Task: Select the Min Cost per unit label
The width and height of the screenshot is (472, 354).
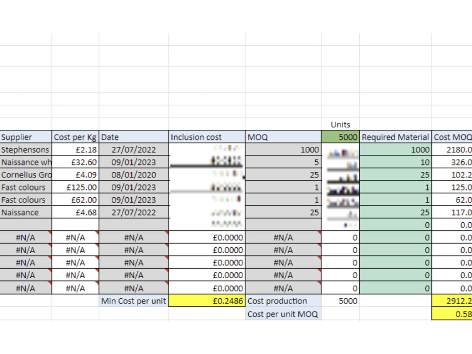Action: coord(134,301)
